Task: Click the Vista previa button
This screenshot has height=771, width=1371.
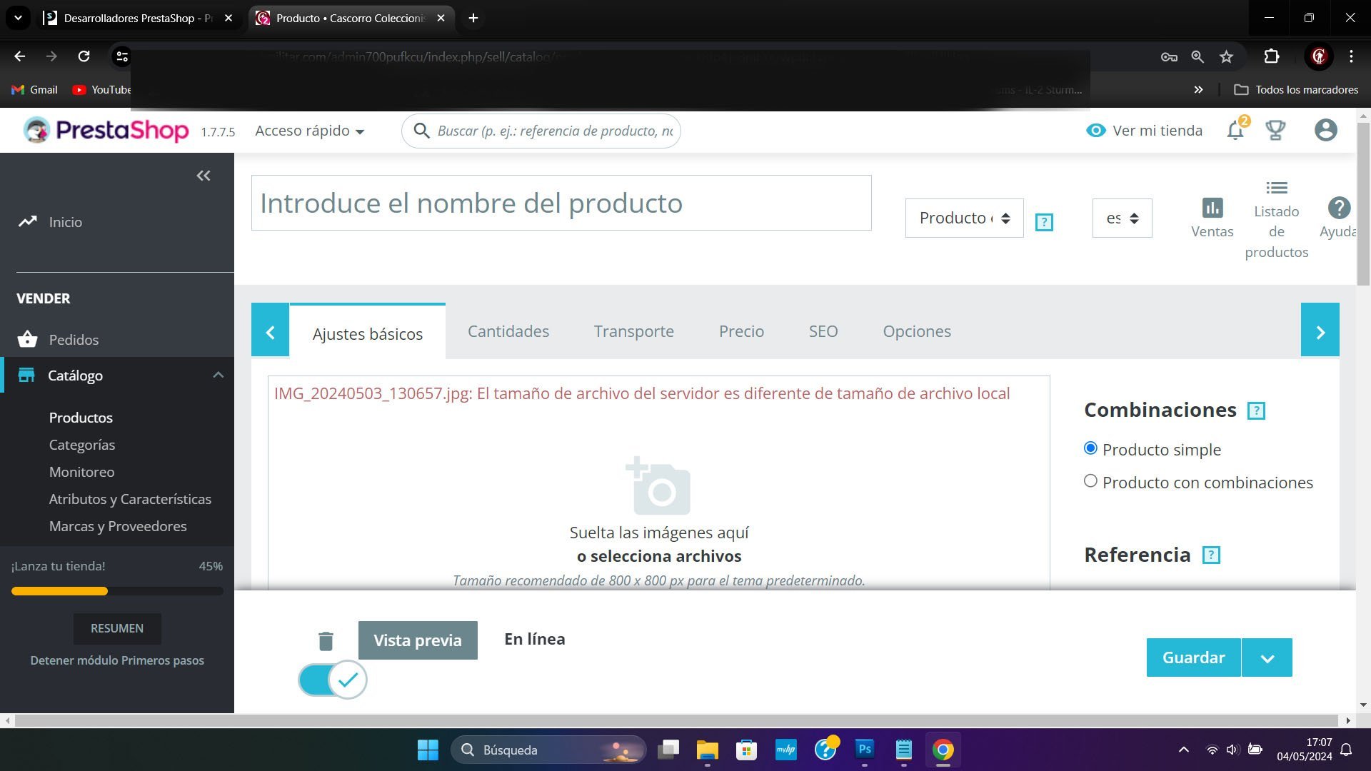Action: tap(418, 640)
